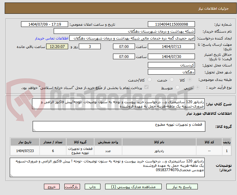Click the «شماره نیاز» number field
Image resolution: width=237 pixels, height=195 pixels.
pyautogui.click(x=171, y=24)
